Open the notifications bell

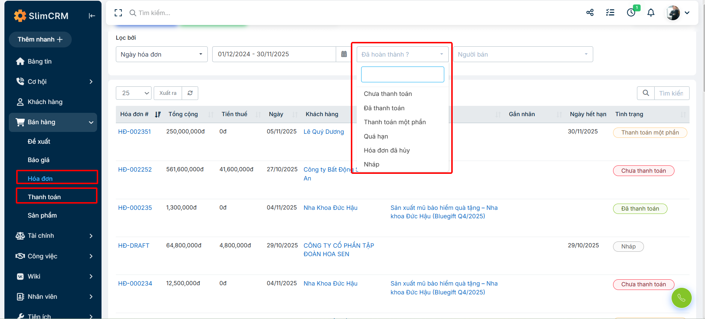tap(651, 13)
